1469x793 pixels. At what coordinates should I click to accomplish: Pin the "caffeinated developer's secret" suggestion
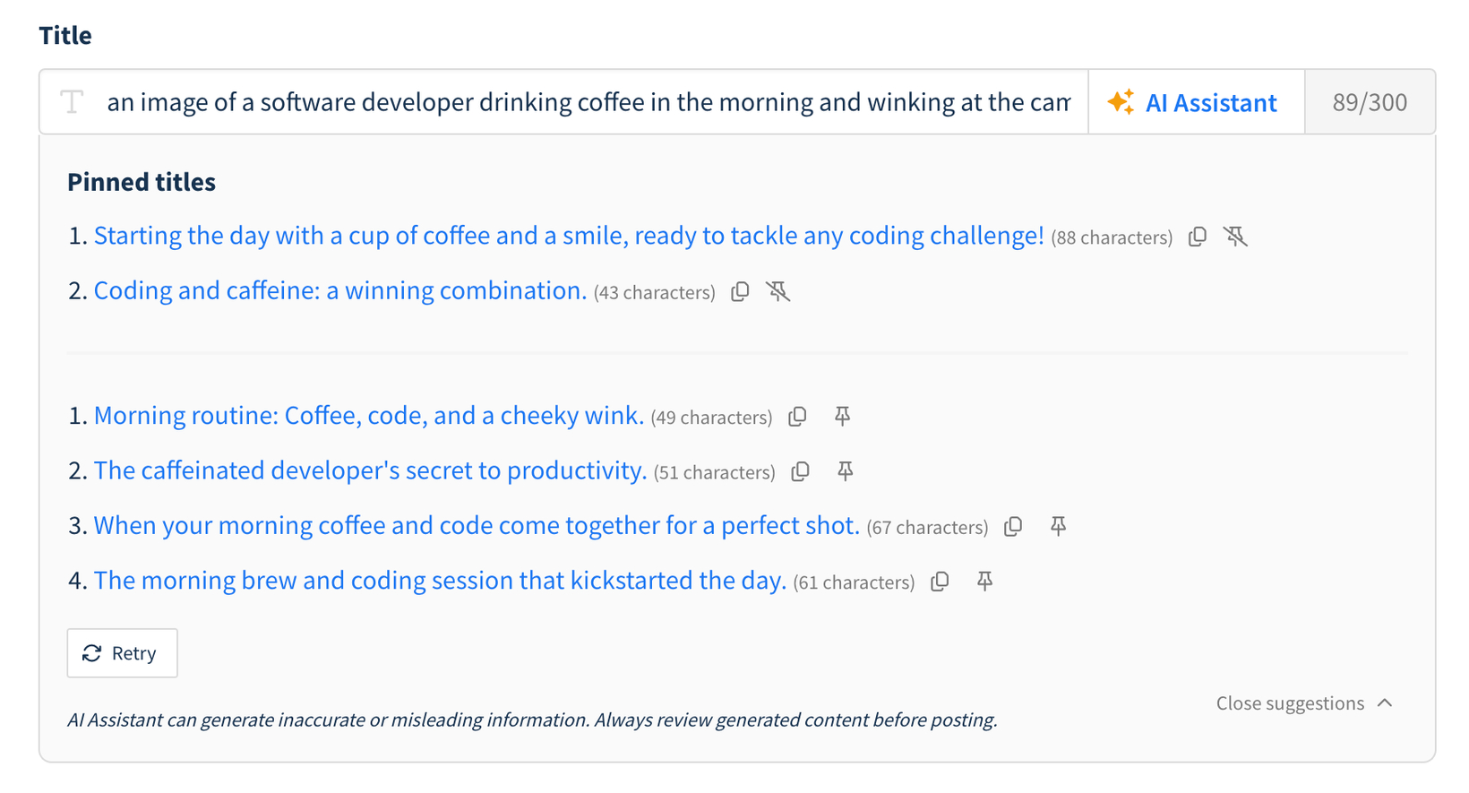[846, 471]
